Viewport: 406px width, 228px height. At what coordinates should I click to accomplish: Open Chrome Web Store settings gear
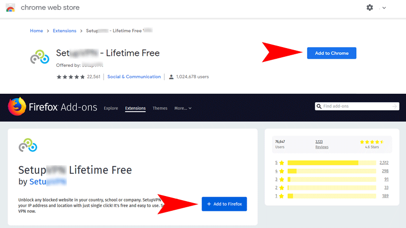tap(370, 8)
